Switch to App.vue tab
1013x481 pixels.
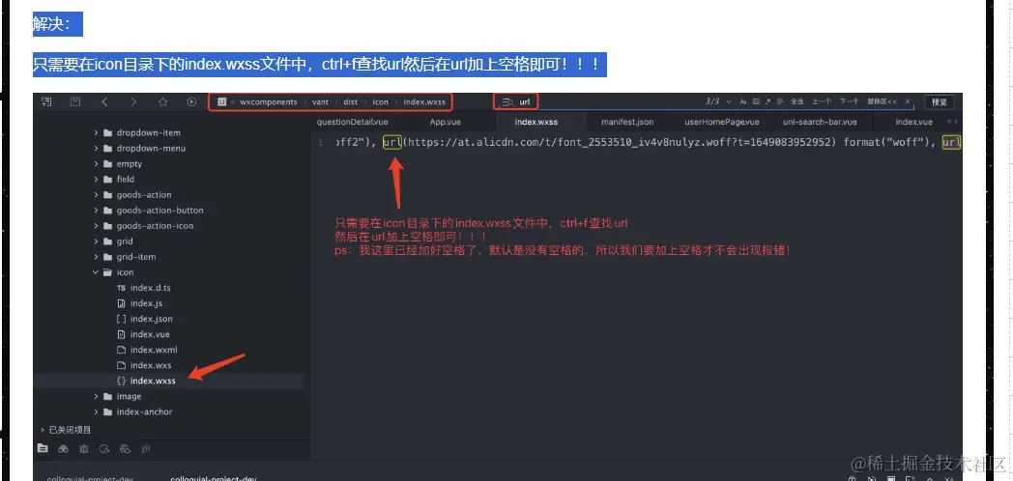pos(446,122)
